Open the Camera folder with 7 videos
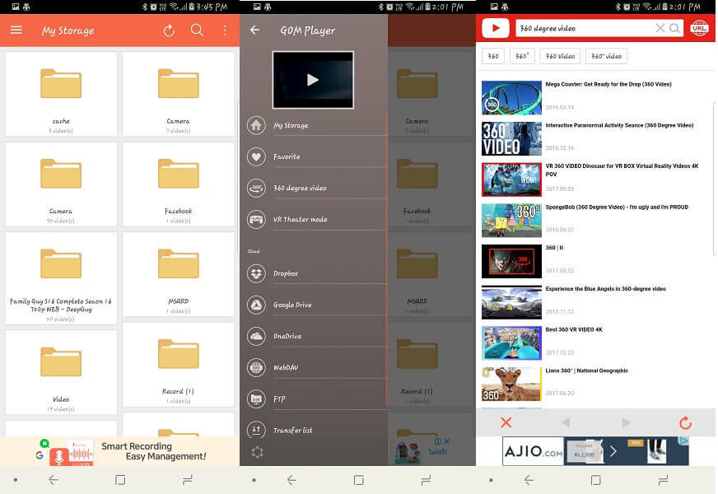 point(178,94)
